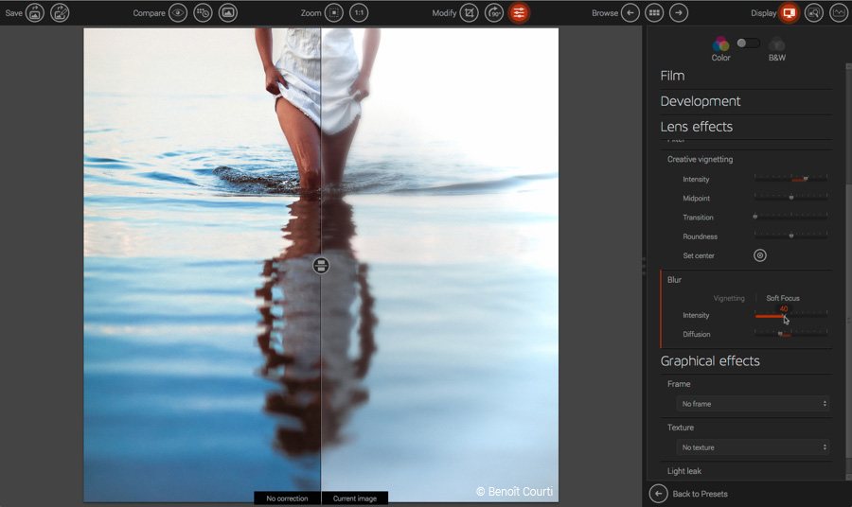
Task: Click the Compare reference image icon
Action: [227, 12]
